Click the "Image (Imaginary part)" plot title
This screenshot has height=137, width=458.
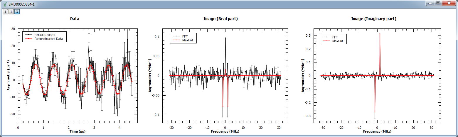tap(374, 18)
